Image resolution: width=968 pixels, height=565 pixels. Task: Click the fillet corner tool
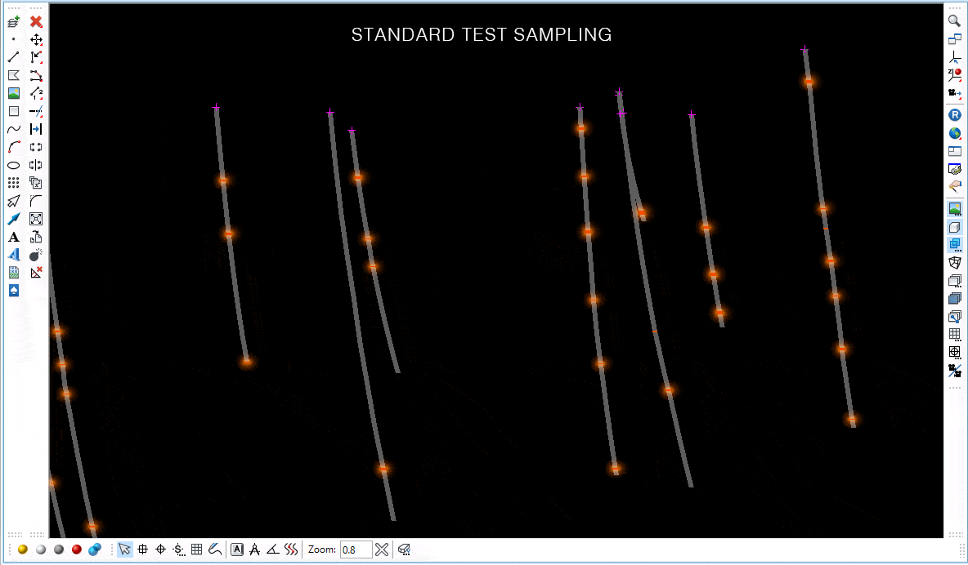click(x=36, y=201)
